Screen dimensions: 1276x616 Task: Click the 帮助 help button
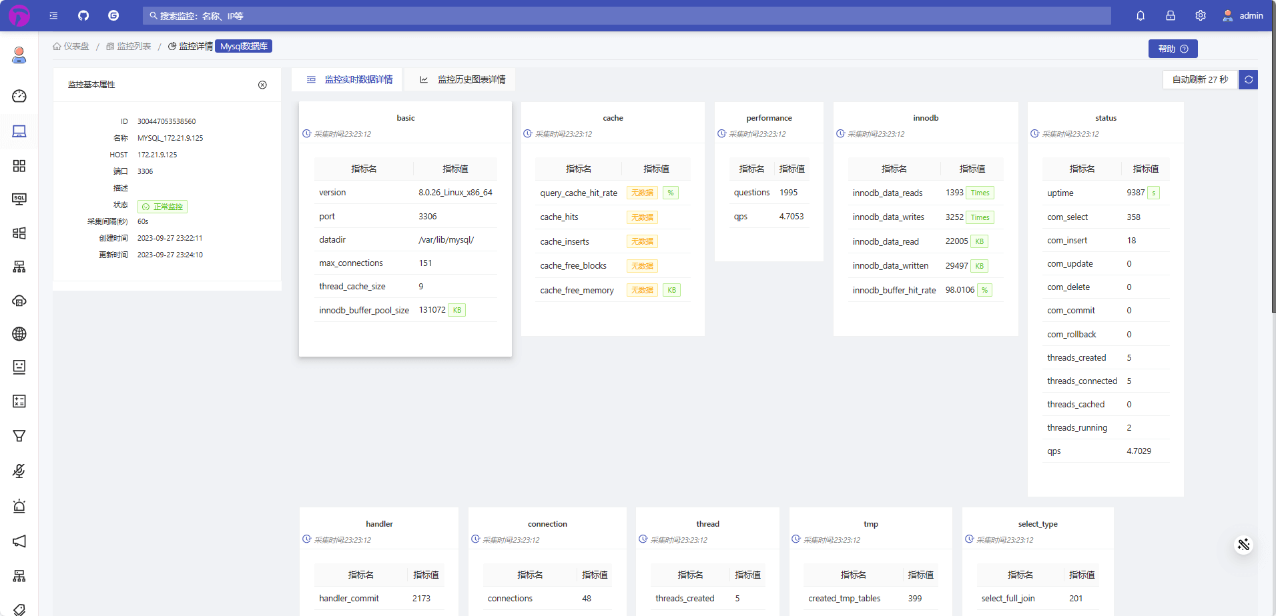pyautogui.click(x=1173, y=48)
